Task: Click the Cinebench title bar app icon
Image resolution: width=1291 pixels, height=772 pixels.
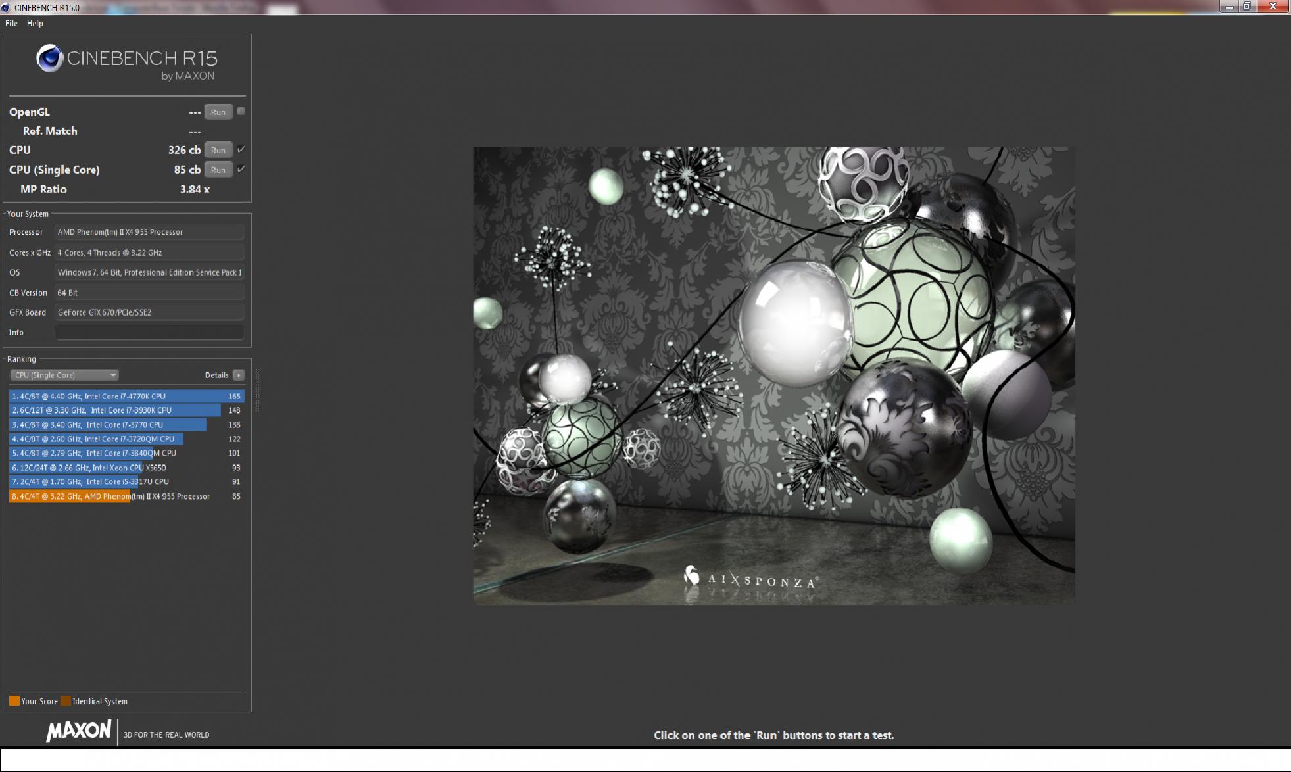Action: click(x=6, y=7)
